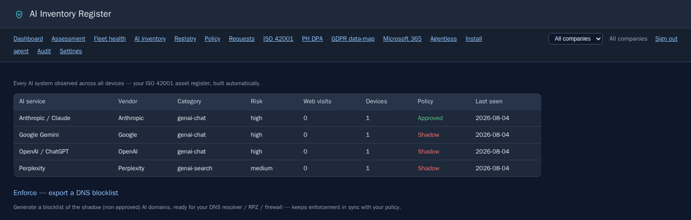Click the Last seen column header
691x220 pixels.
(x=489, y=101)
